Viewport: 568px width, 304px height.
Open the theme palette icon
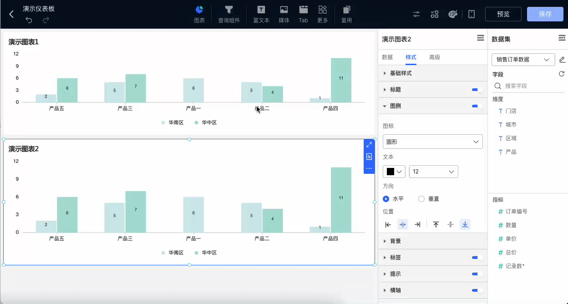(452, 14)
